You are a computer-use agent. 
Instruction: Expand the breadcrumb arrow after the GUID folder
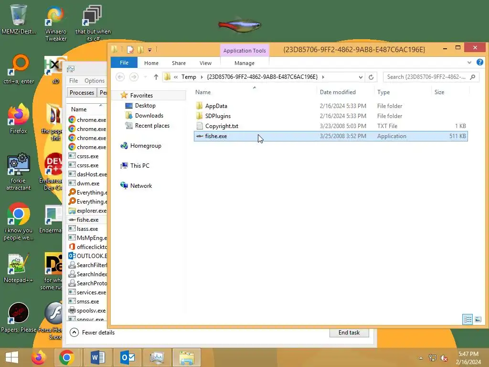[323, 77]
